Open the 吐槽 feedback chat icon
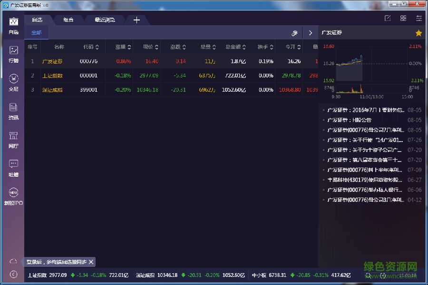428x285 pixels. click(13, 167)
